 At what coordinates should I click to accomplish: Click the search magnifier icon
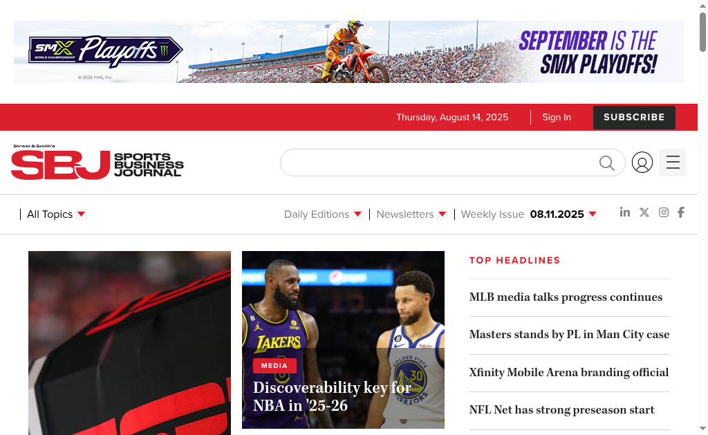click(607, 163)
